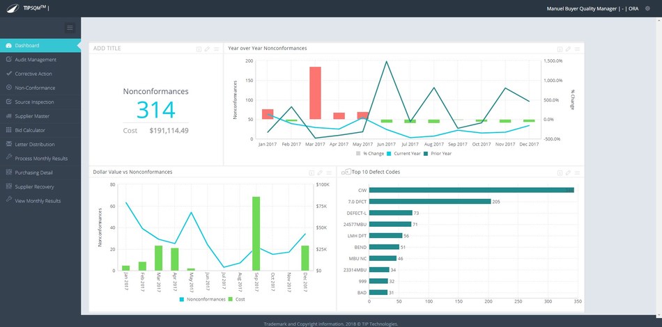Image resolution: width=662 pixels, height=327 pixels.
Task: Click the Bid Calculator sidebar link
Action: (30, 130)
